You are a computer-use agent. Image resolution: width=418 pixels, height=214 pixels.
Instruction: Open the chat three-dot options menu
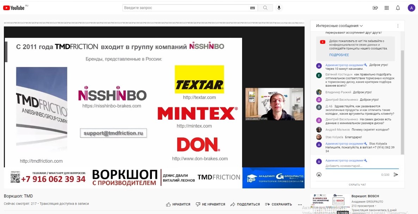pos(398,26)
